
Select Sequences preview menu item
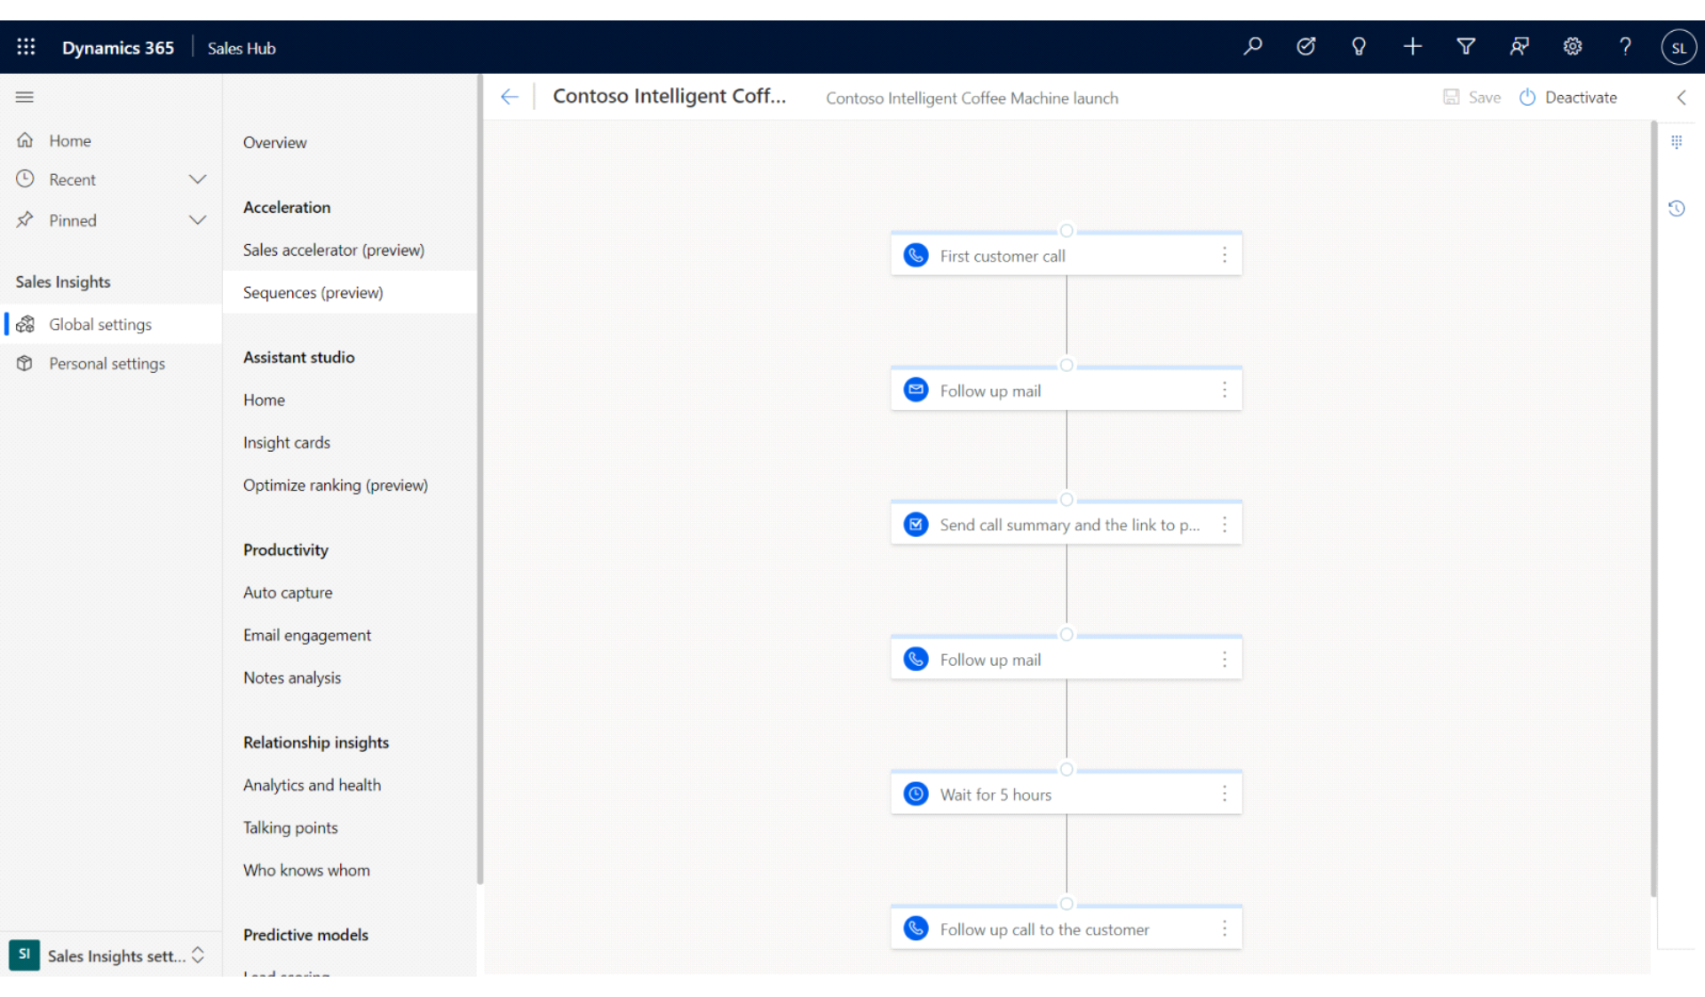(312, 292)
